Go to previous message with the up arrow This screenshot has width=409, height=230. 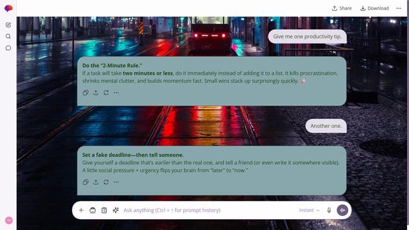tap(399, 107)
